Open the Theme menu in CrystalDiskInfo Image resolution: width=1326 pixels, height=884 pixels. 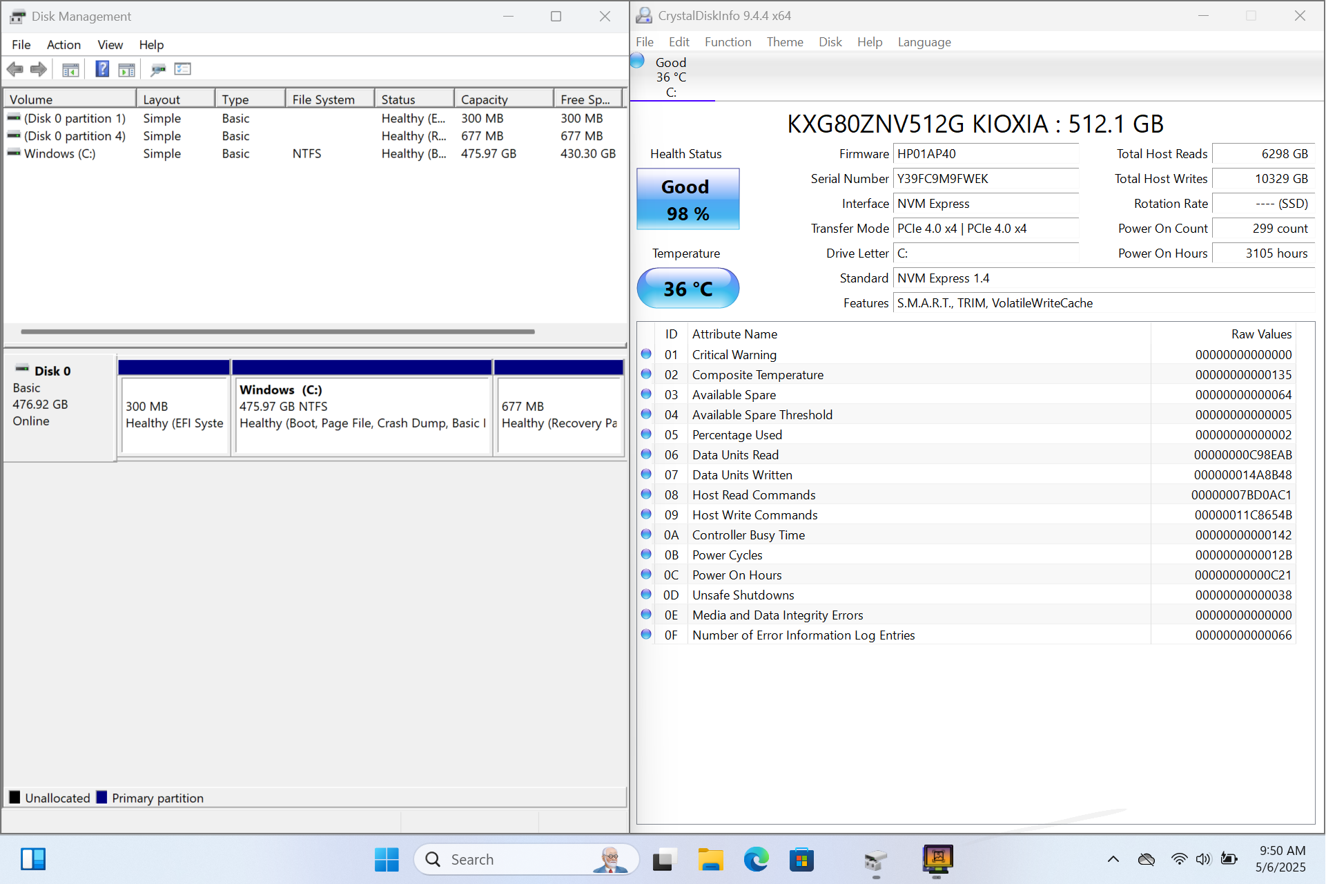[x=785, y=42]
